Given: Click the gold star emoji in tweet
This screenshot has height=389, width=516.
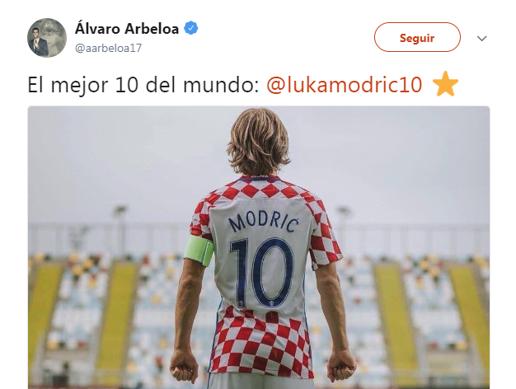Looking at the screenshot, I should click(x=445, y=84).
